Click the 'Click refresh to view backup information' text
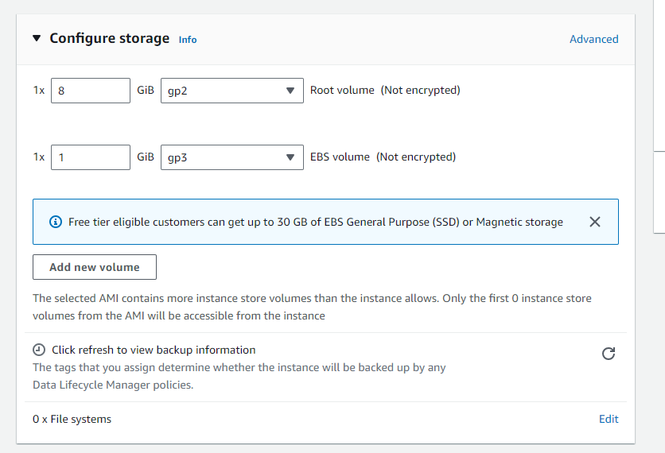 pos(154,350)
